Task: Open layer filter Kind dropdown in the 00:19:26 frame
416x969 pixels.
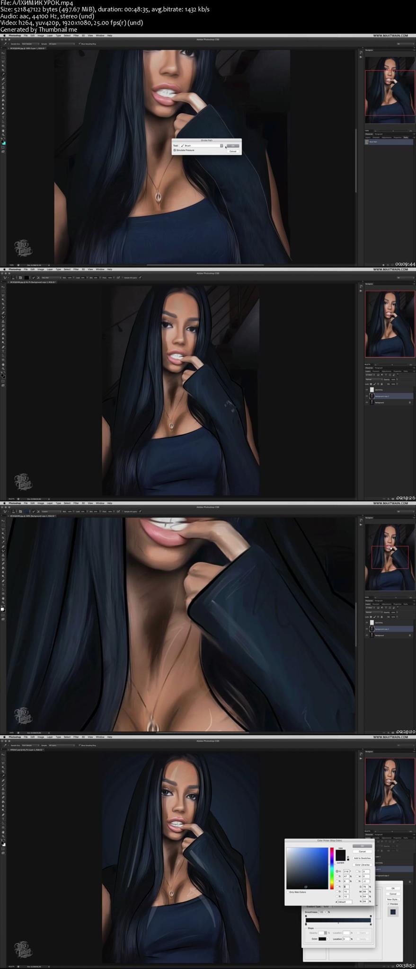Action: (371, 375)
